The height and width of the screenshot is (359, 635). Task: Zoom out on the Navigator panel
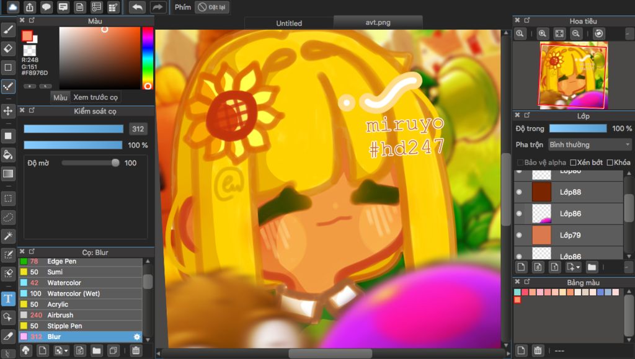576,33
